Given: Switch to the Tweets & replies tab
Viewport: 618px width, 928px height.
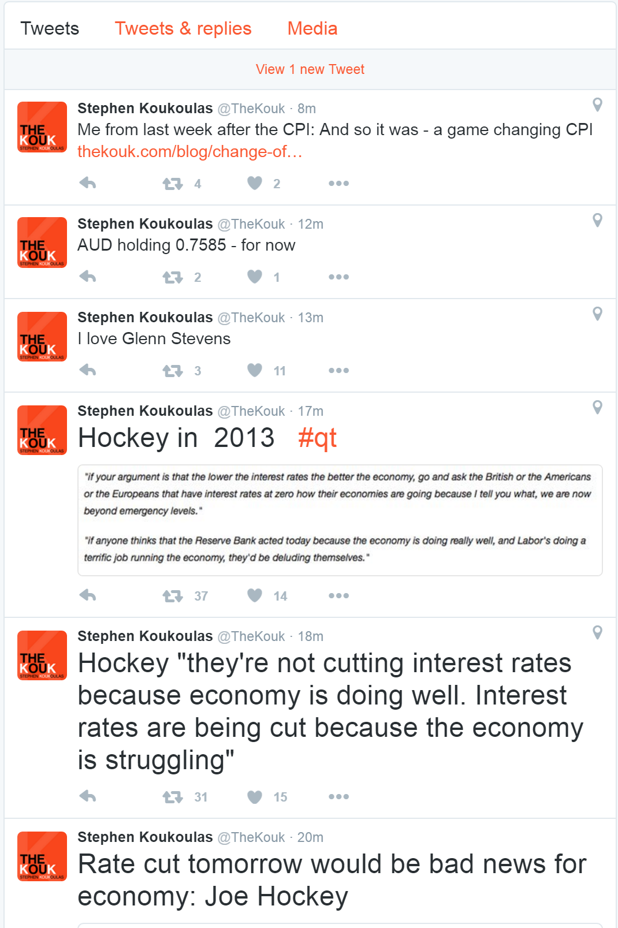Looking at the screenshot, I should pyautogui.click(x=183, y=28).
